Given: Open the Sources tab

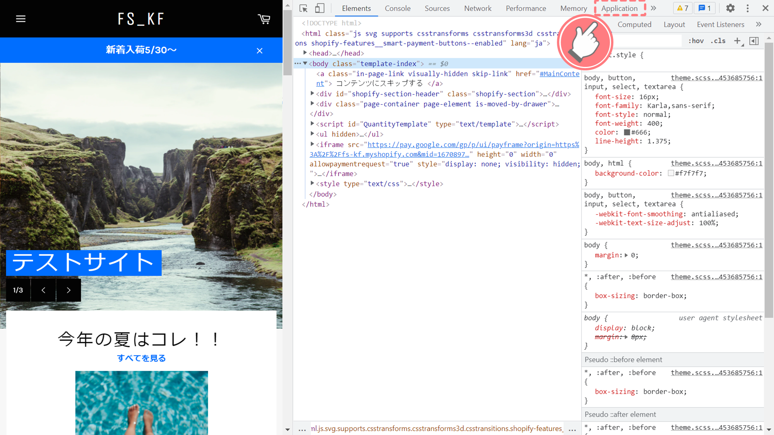Looking at the screenshot, I should [437, 8].
